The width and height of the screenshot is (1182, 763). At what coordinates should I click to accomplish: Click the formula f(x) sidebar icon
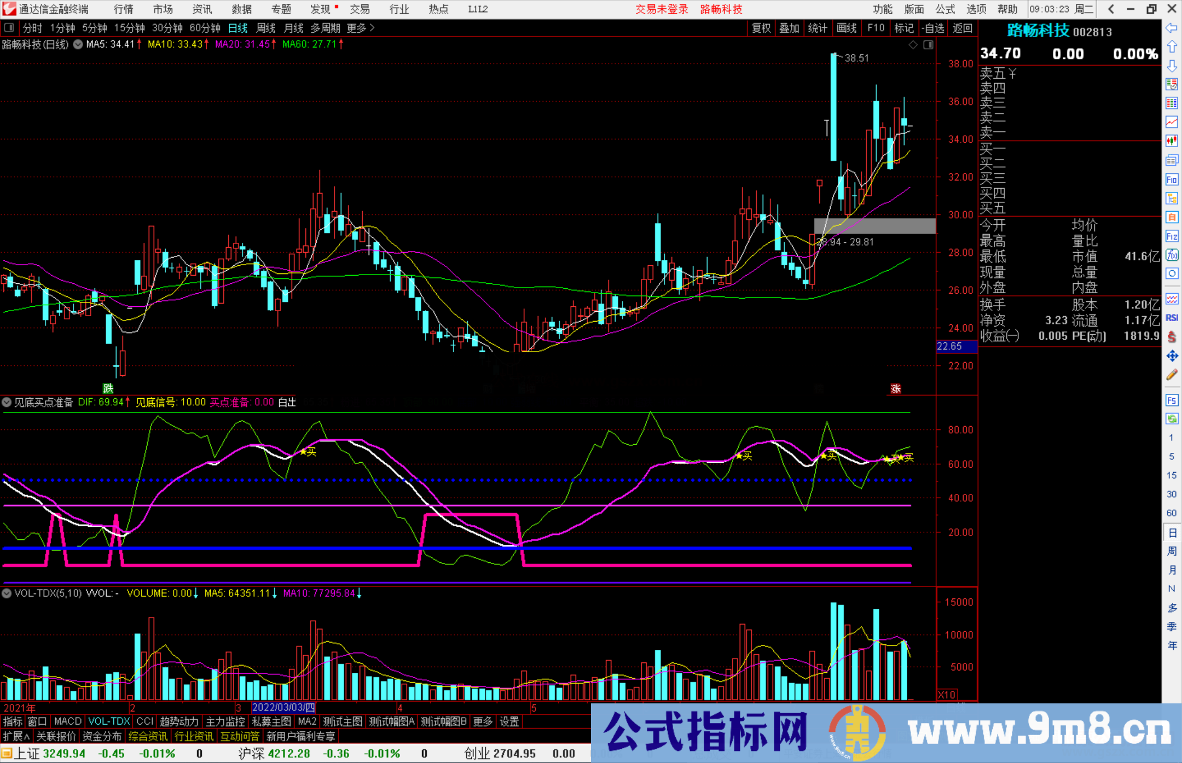pos(1172,255)
